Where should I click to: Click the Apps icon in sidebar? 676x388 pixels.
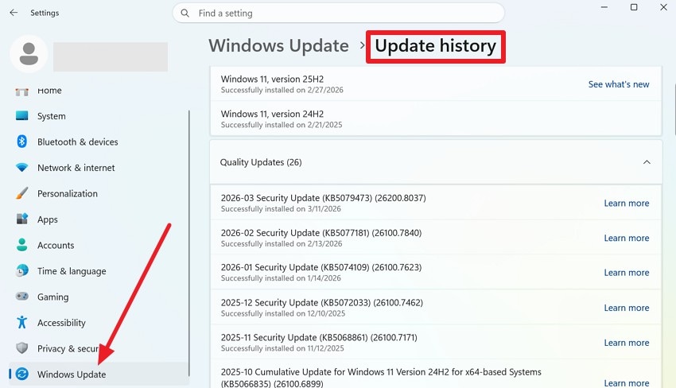(x=22, y=219)
